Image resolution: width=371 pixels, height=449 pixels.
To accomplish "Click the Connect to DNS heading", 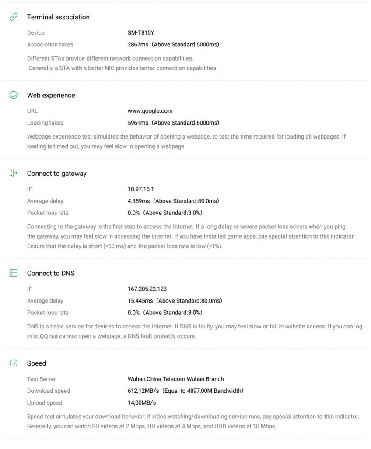I will point(51,273).
